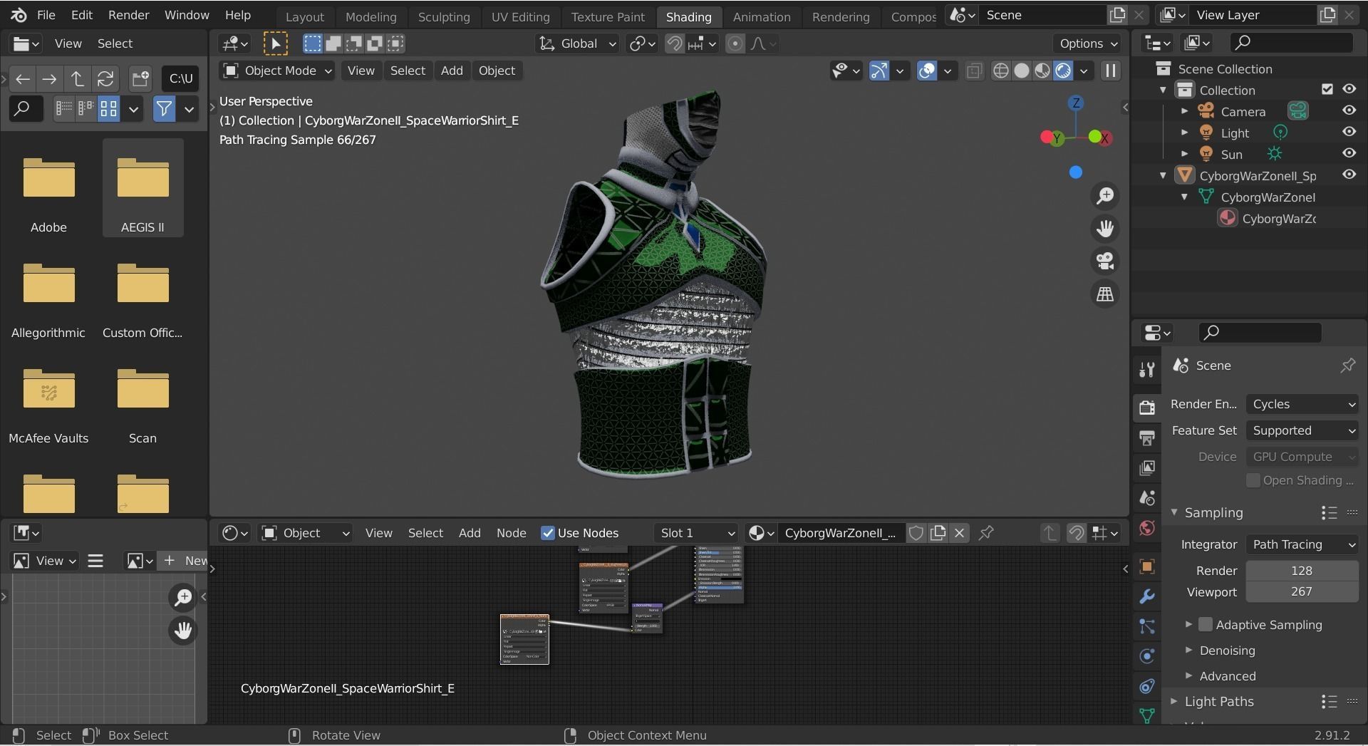The width and height of the screenshot is (1368, 746).
Task: Open the Render Engine Cycles dropdown
Action: pyautogui.click(x=1302, y=404)
